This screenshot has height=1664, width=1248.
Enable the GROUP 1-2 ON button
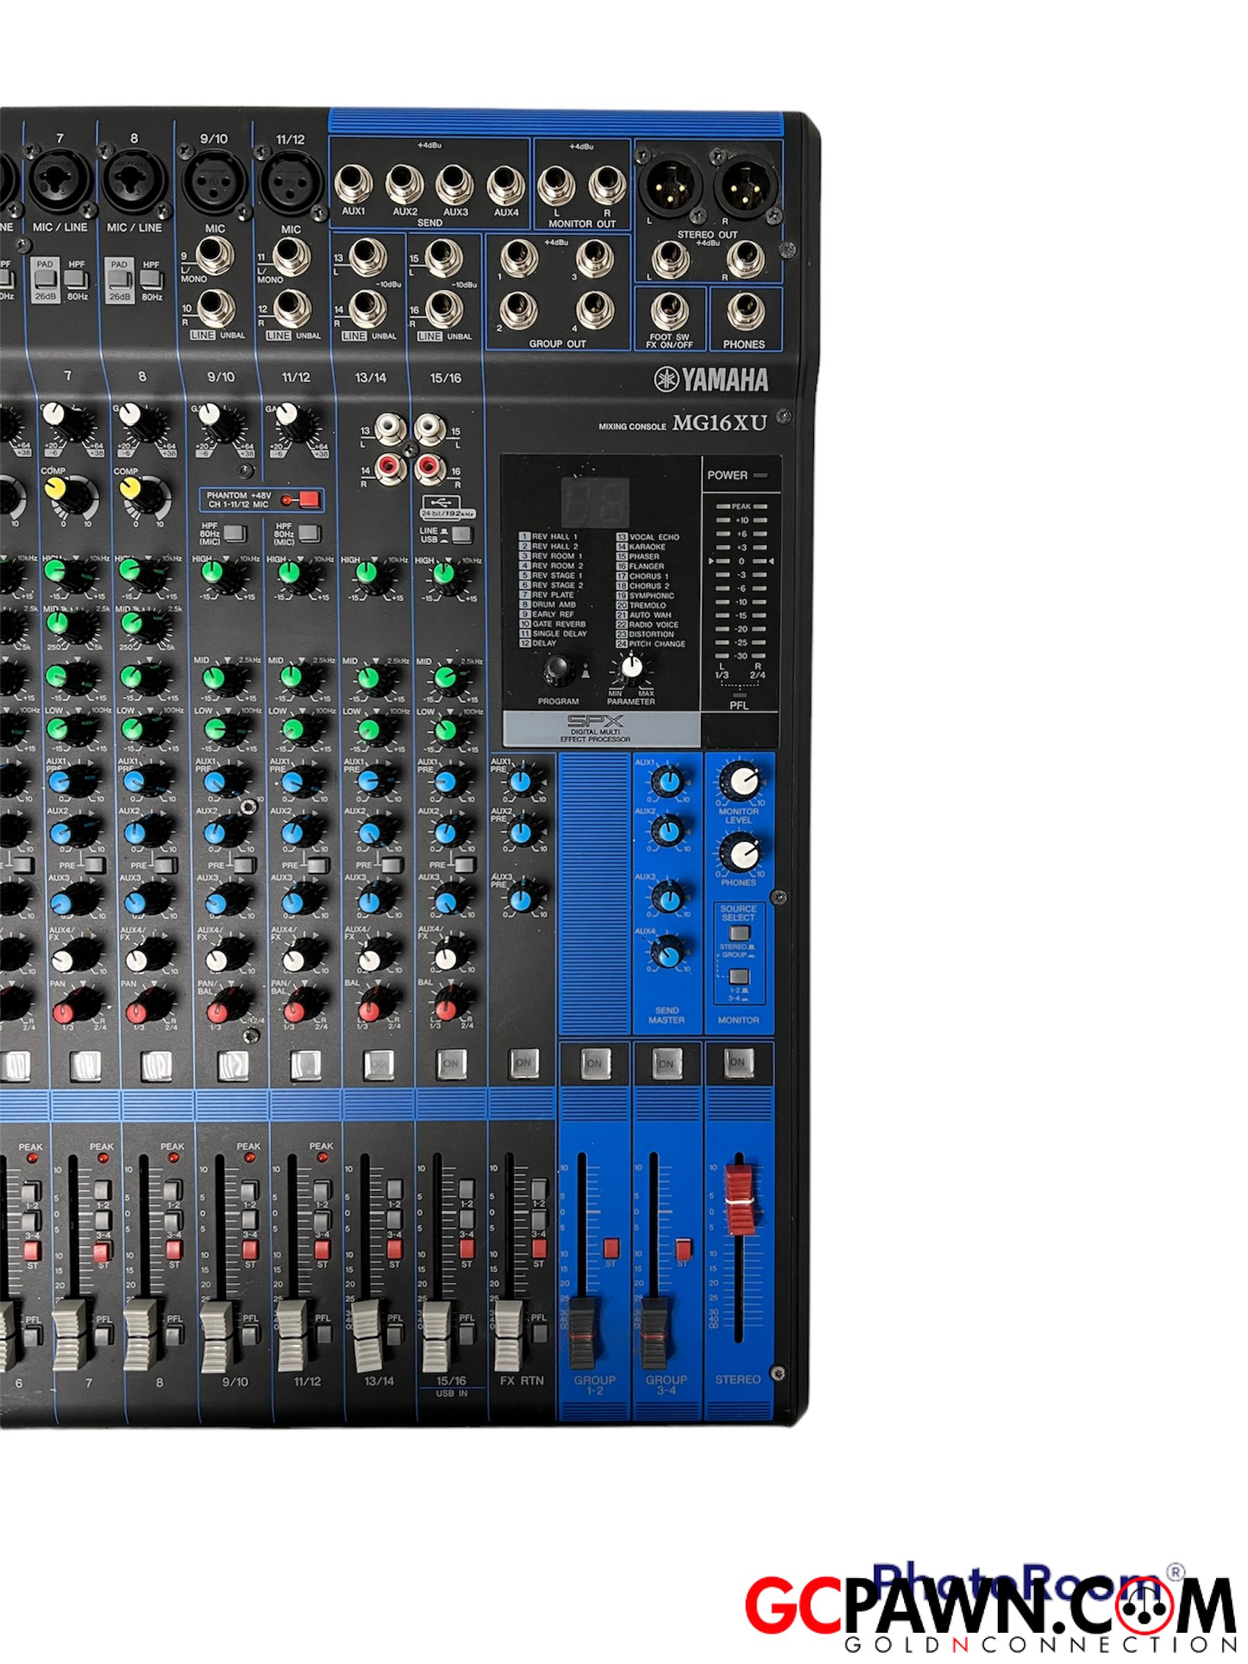[594, 1063]
